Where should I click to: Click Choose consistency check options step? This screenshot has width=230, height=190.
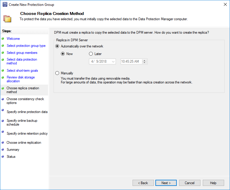(x=25, y=101)
